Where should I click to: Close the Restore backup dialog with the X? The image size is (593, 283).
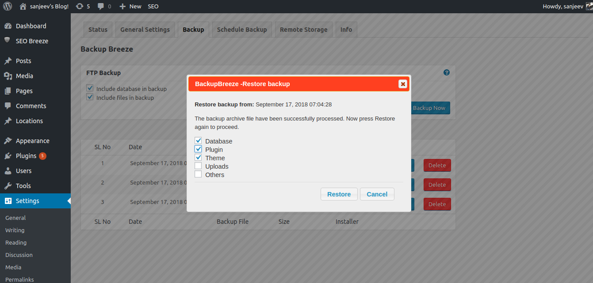(x=402, y=84)
